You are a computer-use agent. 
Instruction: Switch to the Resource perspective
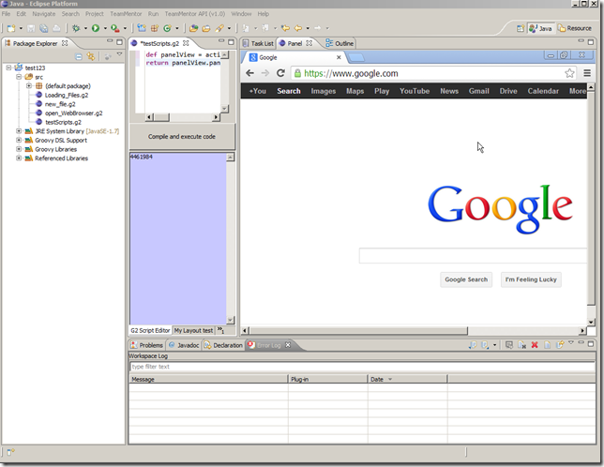[x=575, y=29]
